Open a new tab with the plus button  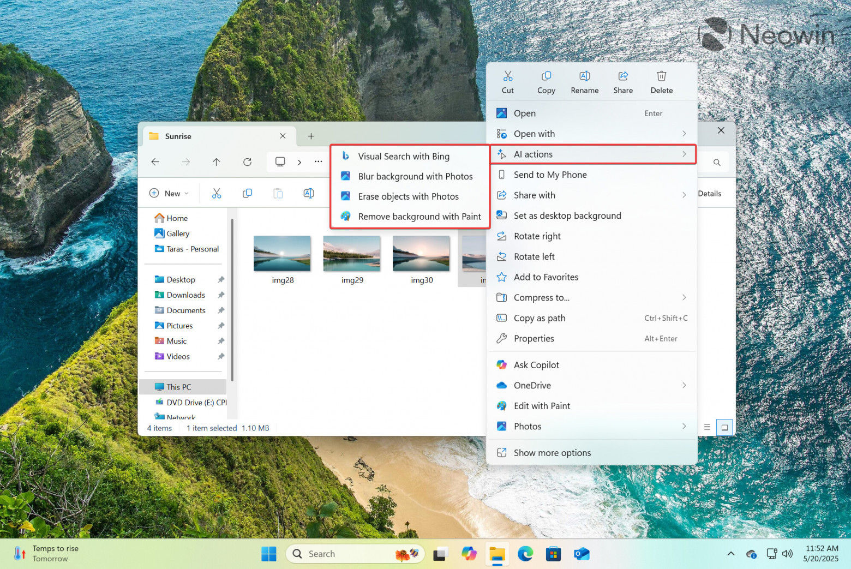click(310, 136)
